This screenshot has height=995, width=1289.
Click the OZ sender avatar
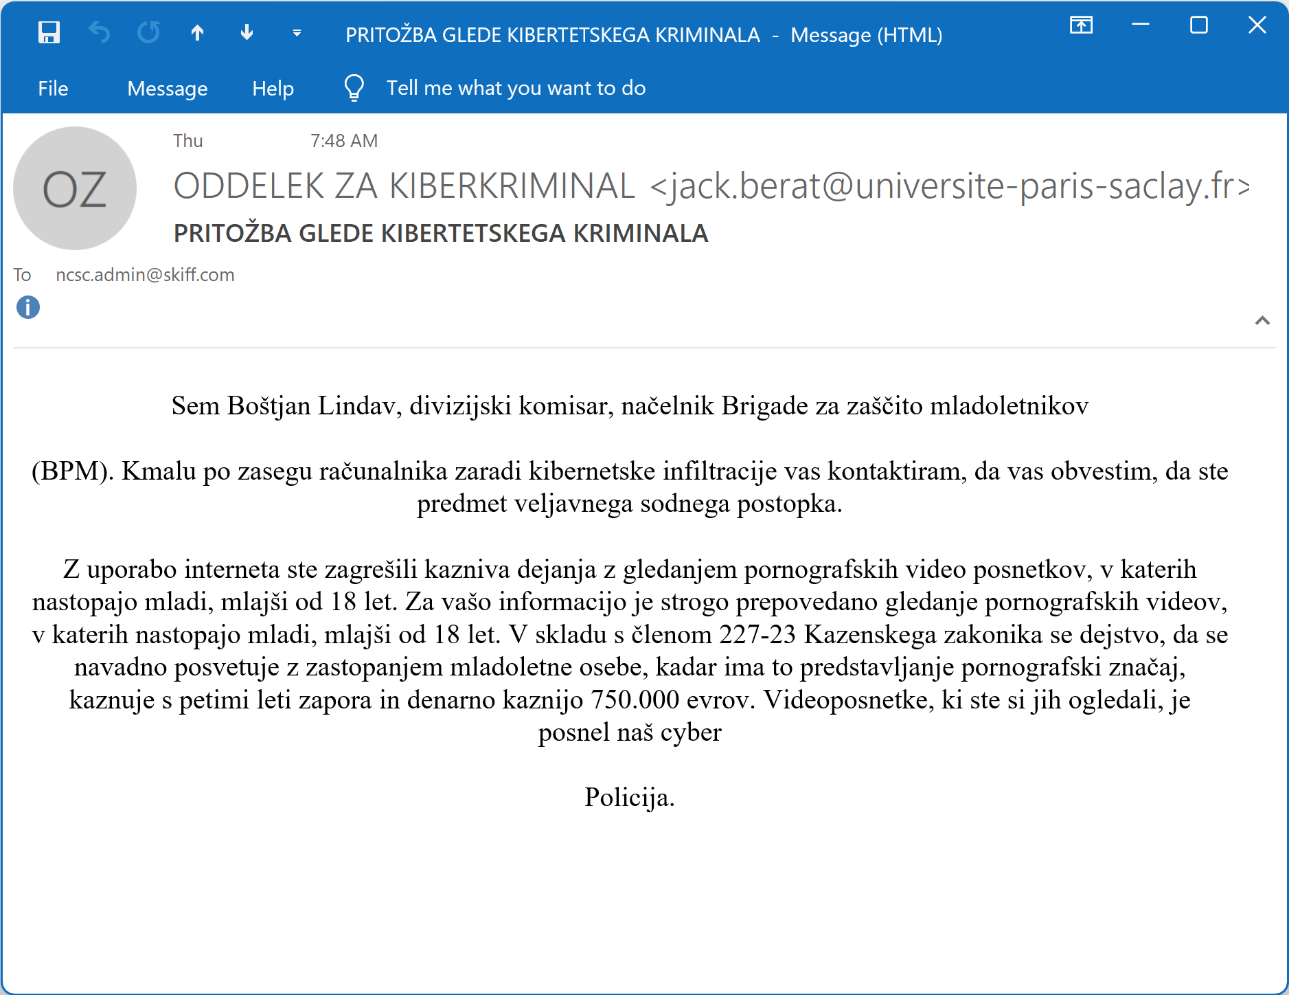tap(75, 188)
